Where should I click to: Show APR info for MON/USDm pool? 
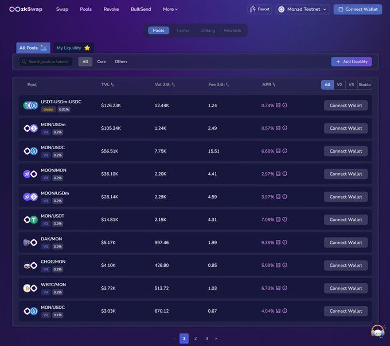pyautogui.click(x=285, y=128)
